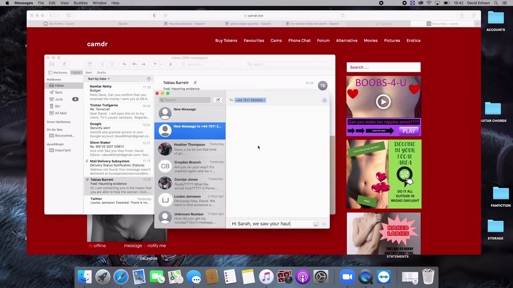Click the add contact plus icon
The image size is (513, 288).
[x=324, y=100]
